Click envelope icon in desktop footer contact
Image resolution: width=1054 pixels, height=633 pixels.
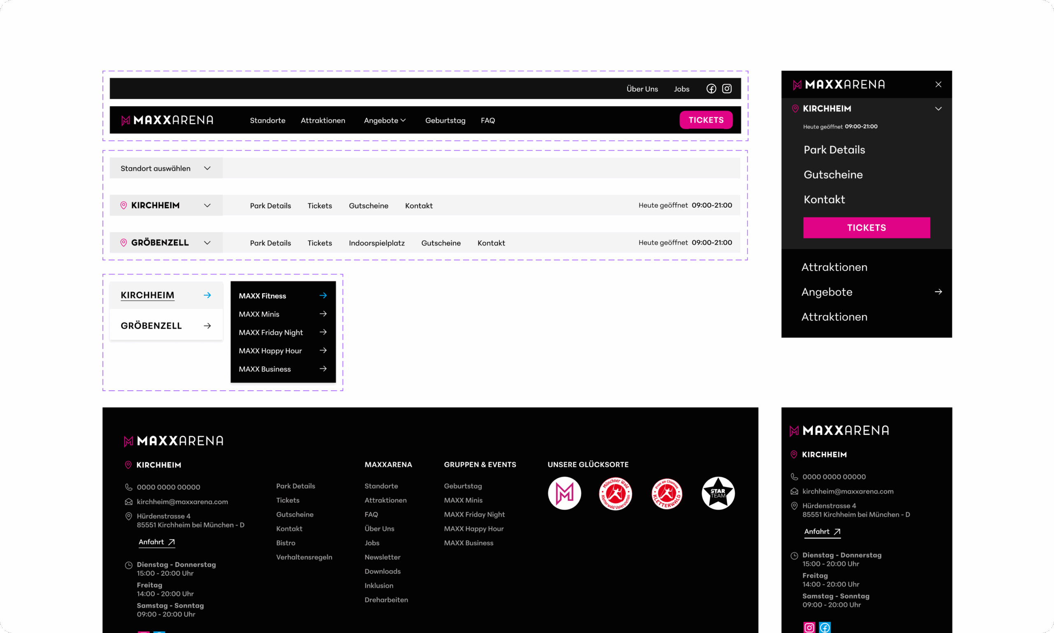pos(128,502)
